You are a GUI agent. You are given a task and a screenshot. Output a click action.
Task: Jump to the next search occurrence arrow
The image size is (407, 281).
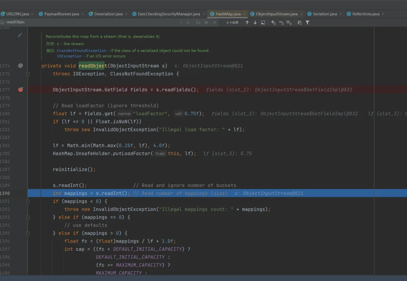tap(255, 23)
